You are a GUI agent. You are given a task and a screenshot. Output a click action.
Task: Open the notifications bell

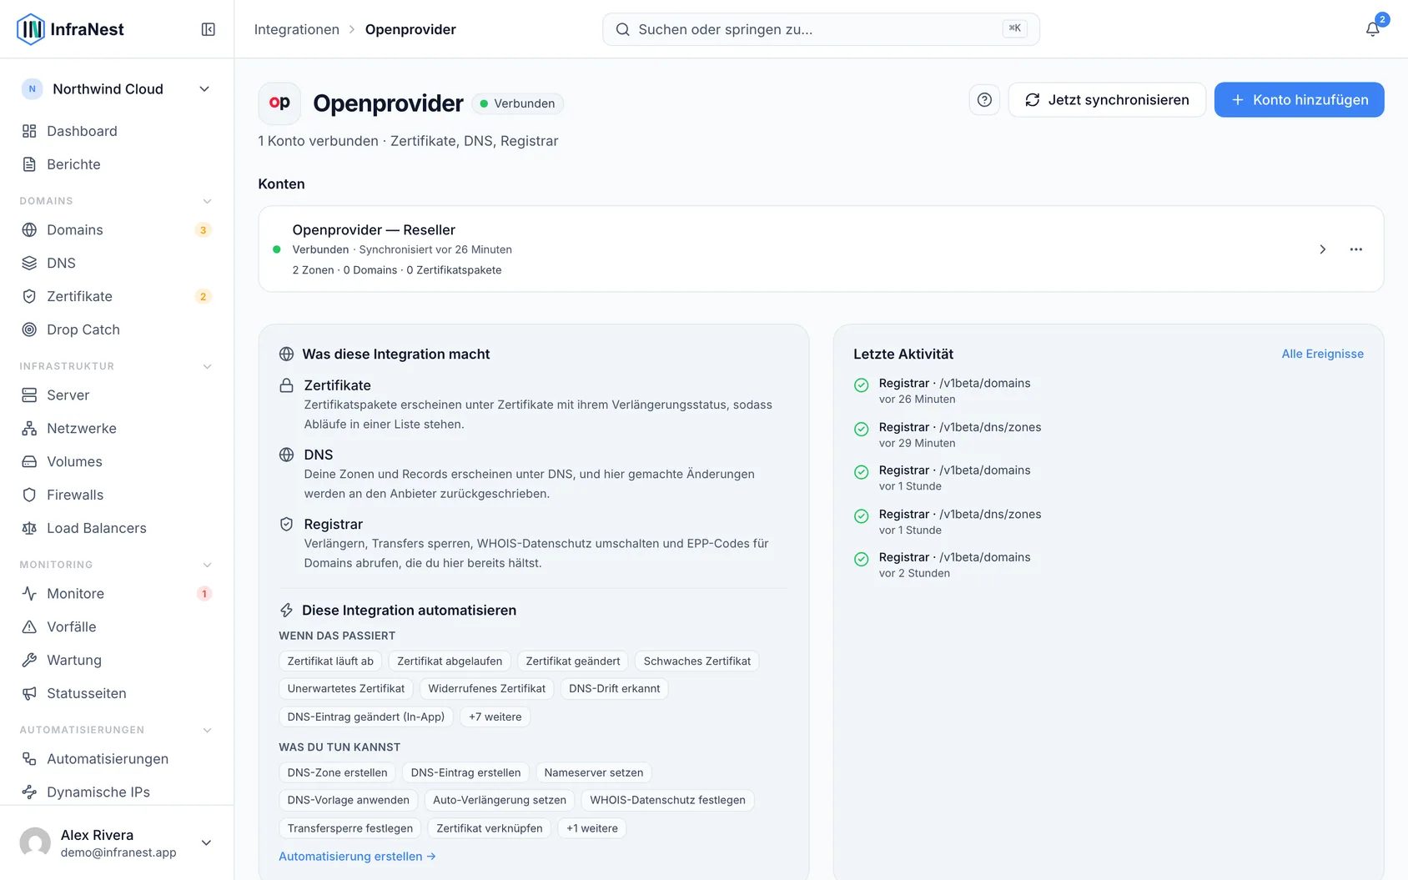coord(1372,29)
